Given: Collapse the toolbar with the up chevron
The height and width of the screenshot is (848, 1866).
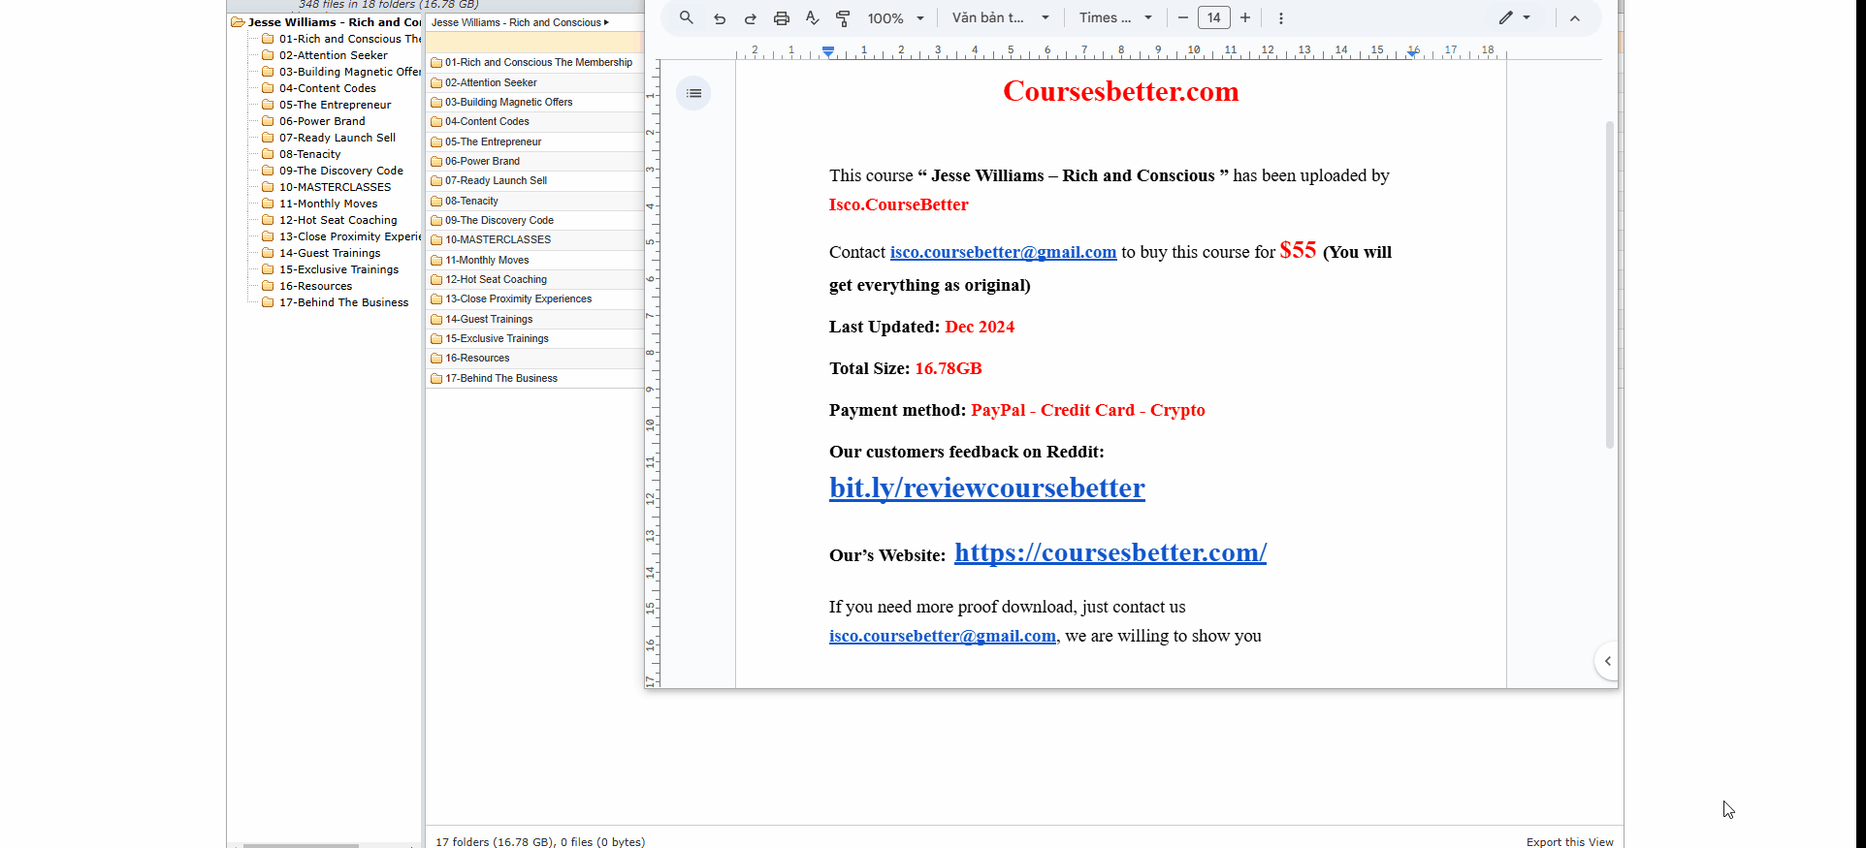Looking at the screenshot, I should 1575,18.
